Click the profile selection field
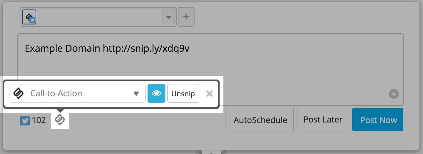 [x=98, y=17]
